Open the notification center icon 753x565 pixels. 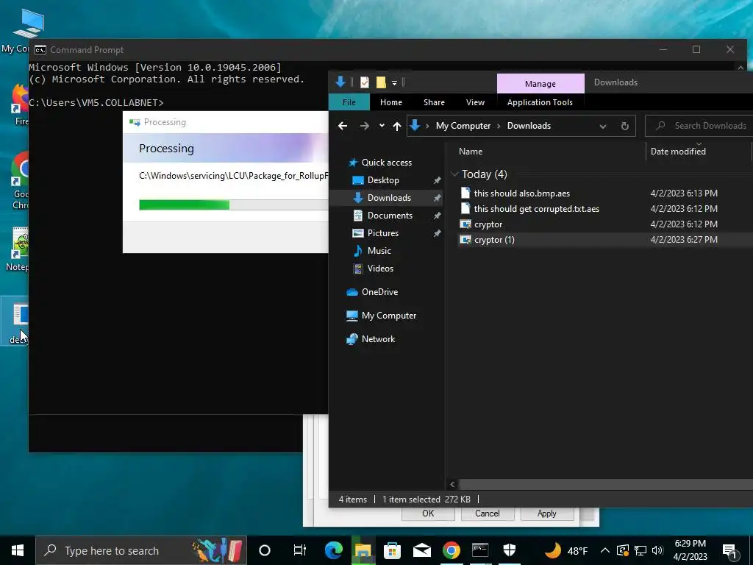[x=729, y=550]
